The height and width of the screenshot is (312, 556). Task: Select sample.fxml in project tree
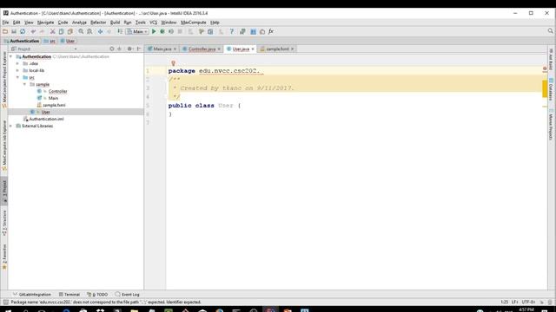click(x=54, y=105)
